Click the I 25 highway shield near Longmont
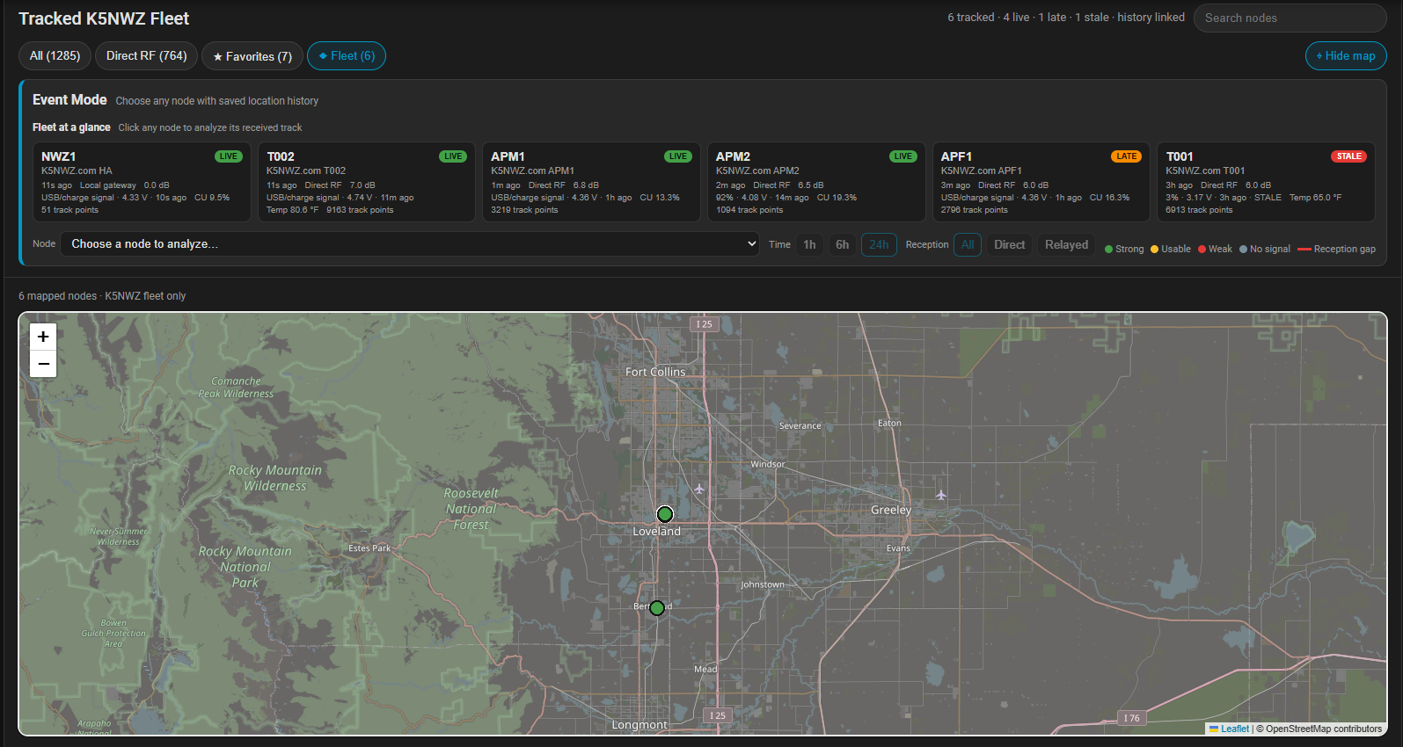The height and width of the screenshot is (747, 1403). click(x=718, y=715)
